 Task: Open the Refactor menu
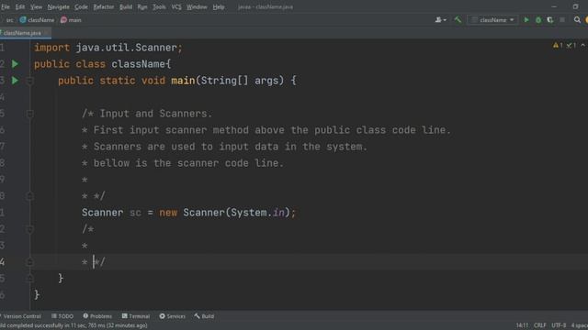[104, 6]
